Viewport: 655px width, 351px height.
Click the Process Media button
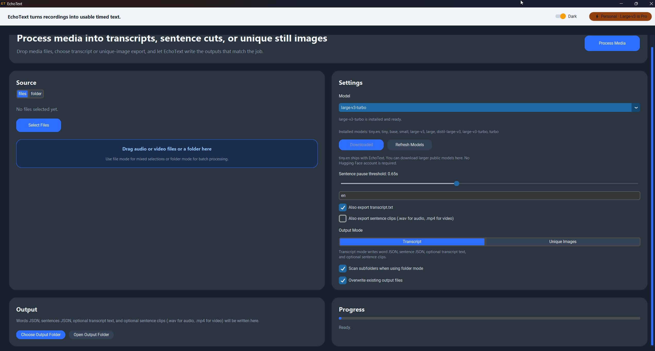[612, 43]
